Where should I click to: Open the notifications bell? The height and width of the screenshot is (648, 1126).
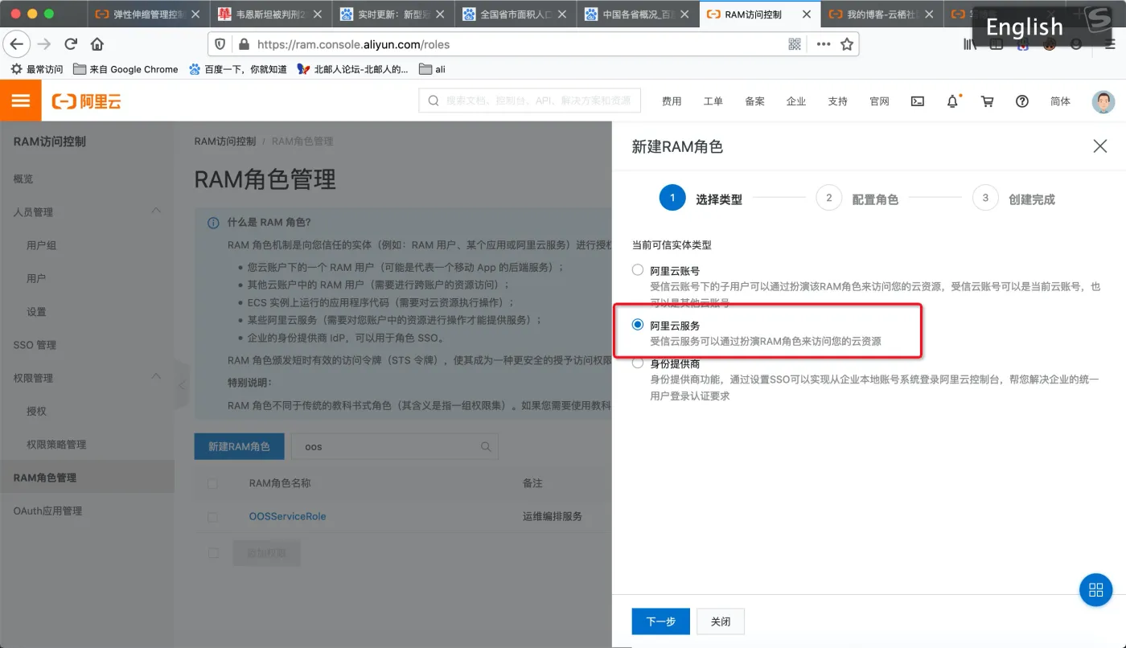tap(953, 101)
